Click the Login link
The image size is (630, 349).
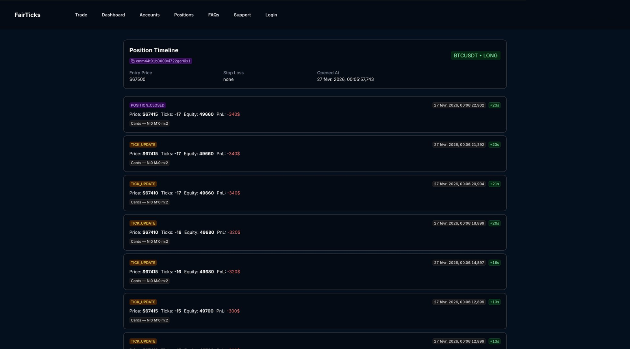click(x=271, y=15)
